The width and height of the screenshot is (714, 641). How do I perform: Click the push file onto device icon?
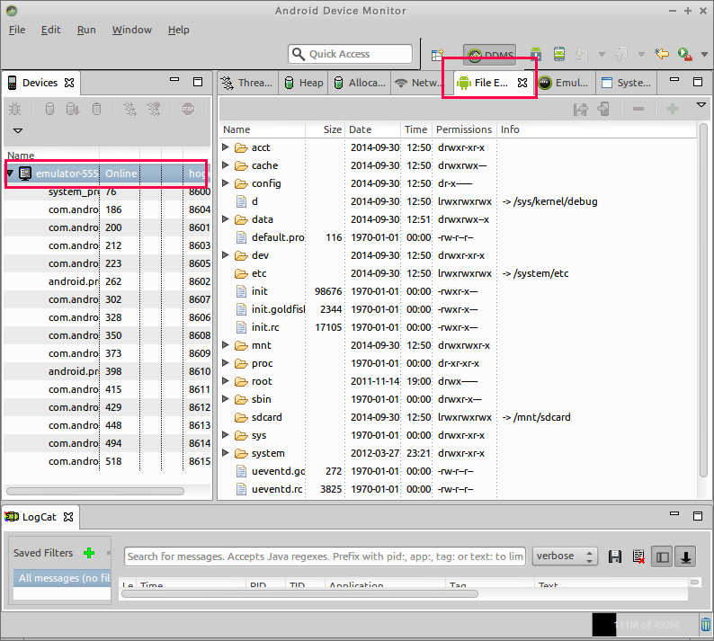(x=603, y=110)
